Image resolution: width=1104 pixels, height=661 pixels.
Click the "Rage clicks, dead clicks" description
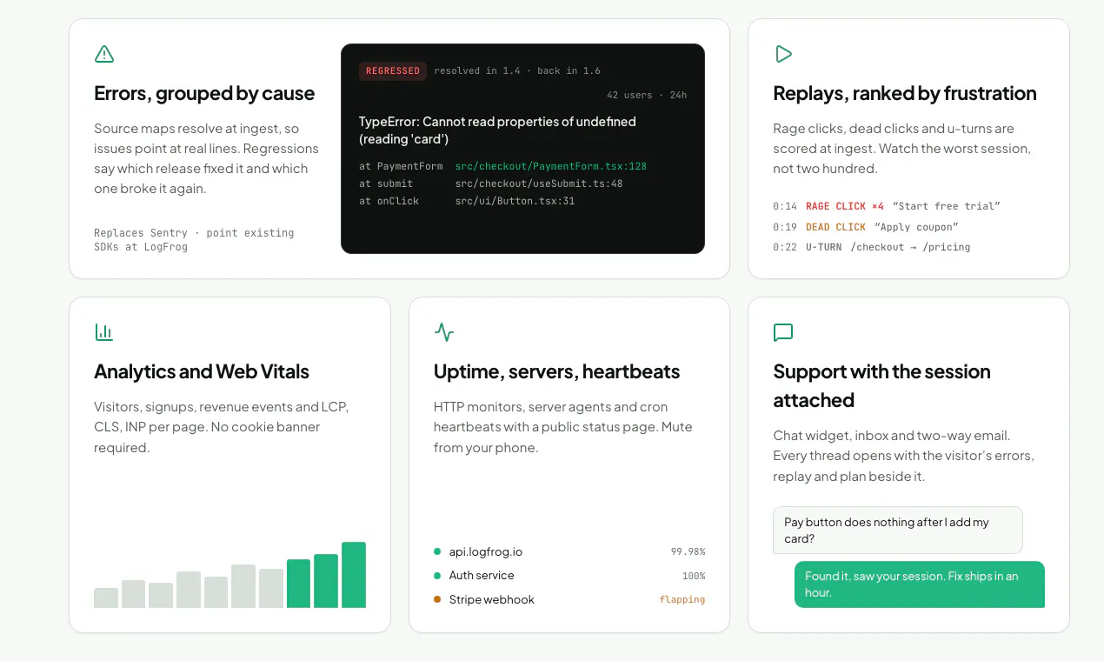click(x=901, y=148)
